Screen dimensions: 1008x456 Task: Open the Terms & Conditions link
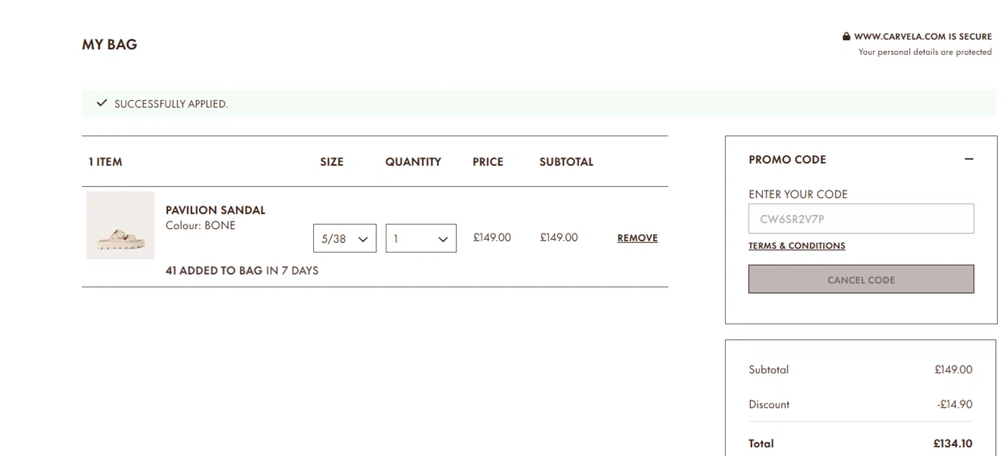point(797,246)
